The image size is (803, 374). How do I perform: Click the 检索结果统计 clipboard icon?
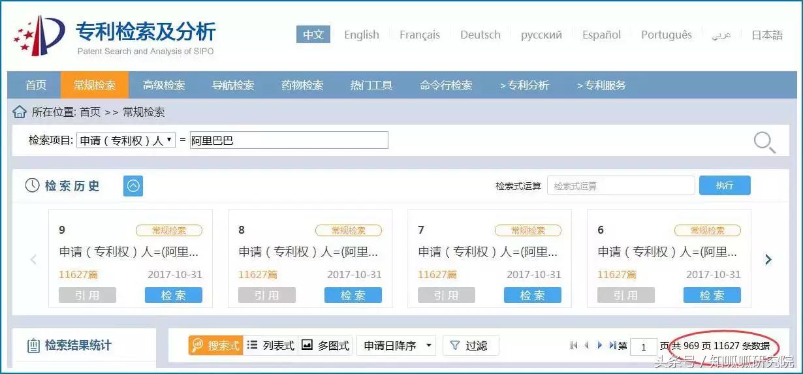click(33, 345)
